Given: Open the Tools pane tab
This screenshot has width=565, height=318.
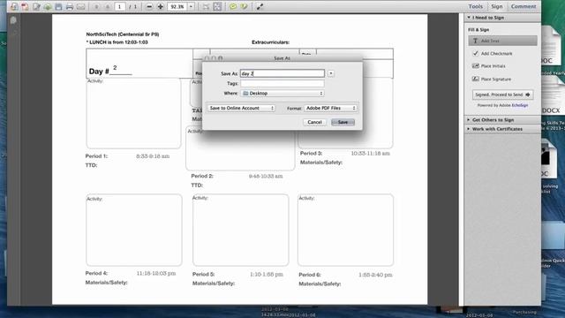Looking at the screenshot, I should click(x=475, y=6).
